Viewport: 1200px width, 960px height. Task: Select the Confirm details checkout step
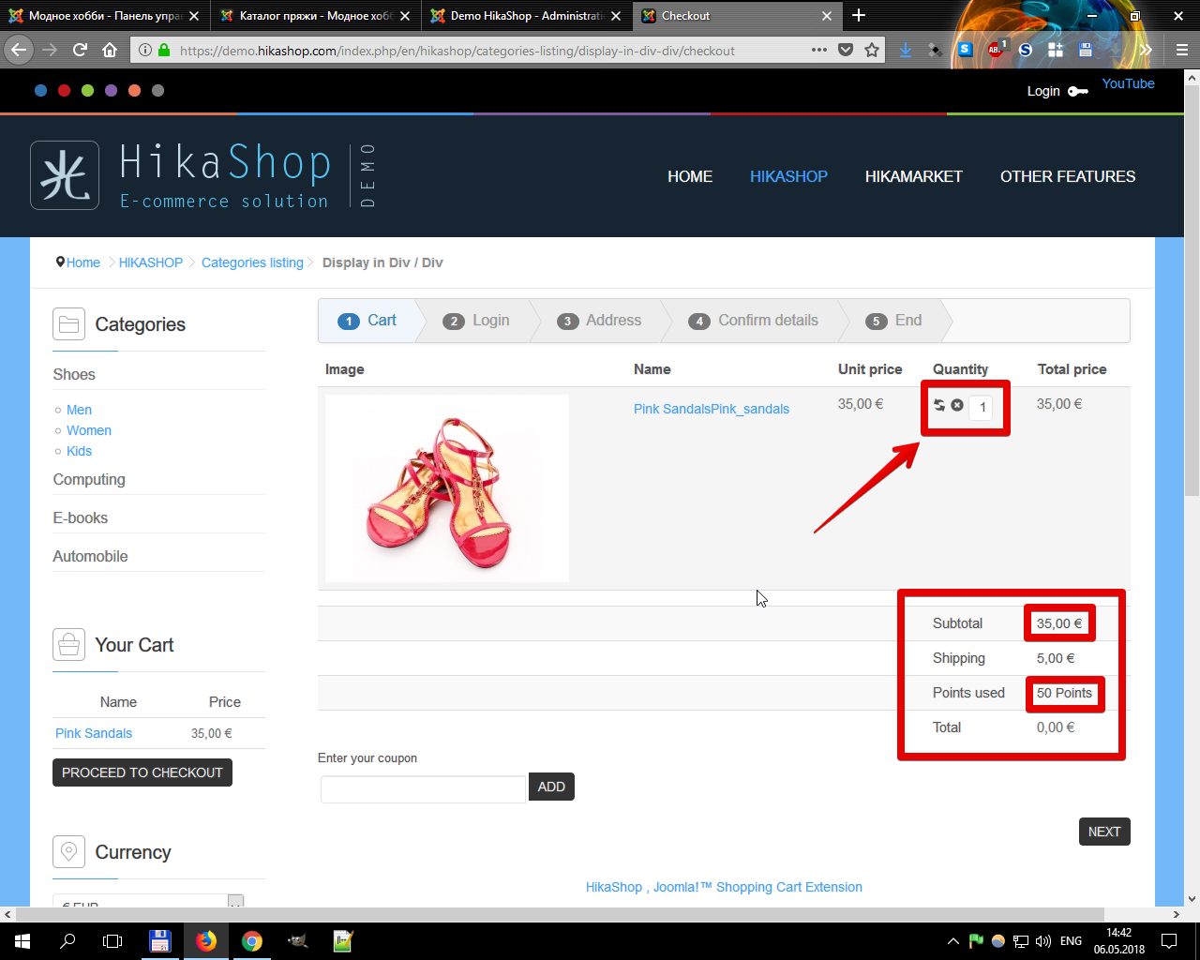[753, 321]
